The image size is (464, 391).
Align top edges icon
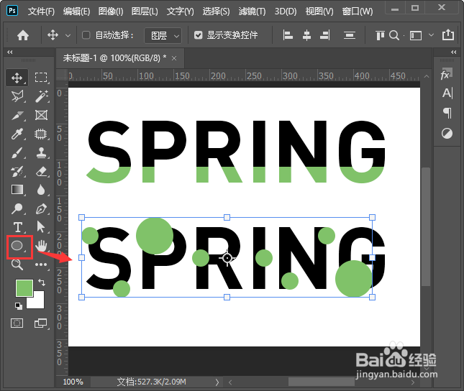pyautogui.click(x=380, y=35)
